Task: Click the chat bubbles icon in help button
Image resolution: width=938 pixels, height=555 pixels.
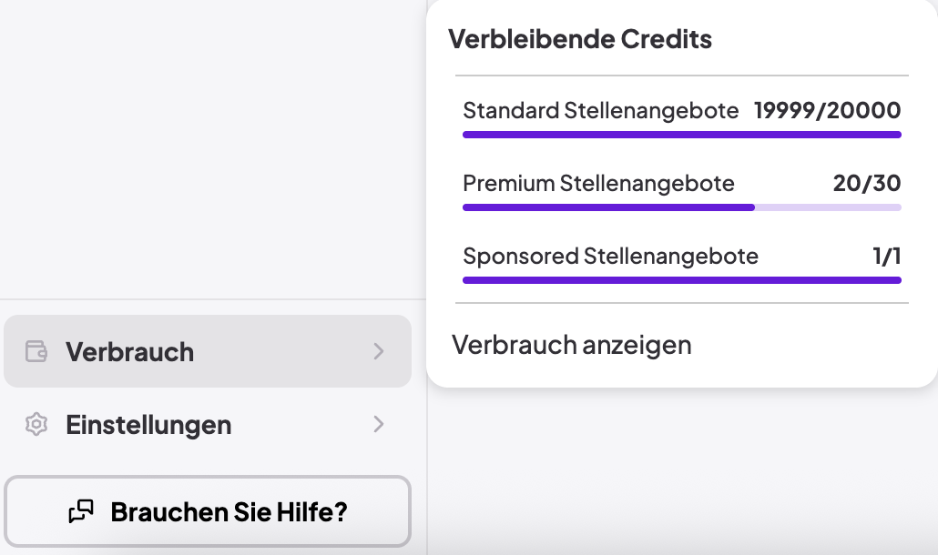Action: (81, 511)
